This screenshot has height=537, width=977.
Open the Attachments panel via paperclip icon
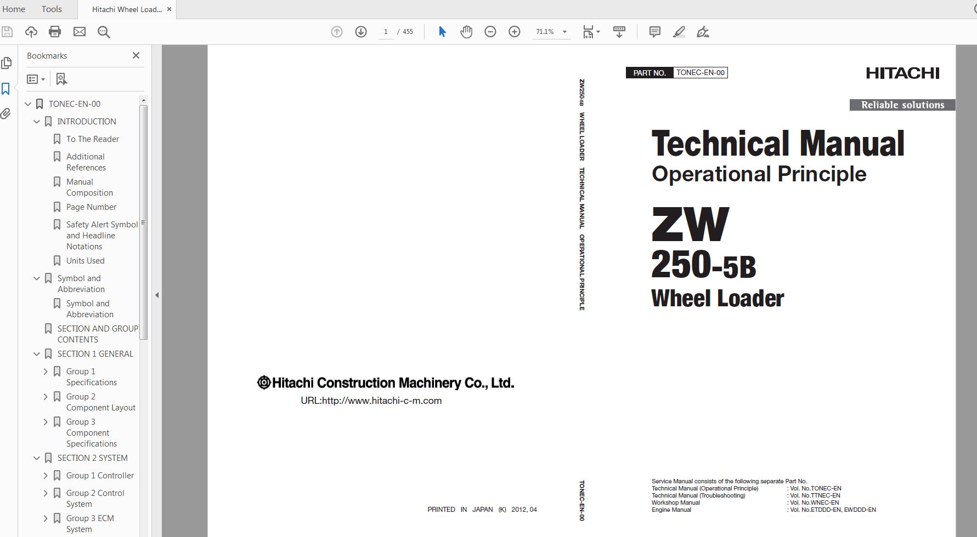[x=6, y=113]
